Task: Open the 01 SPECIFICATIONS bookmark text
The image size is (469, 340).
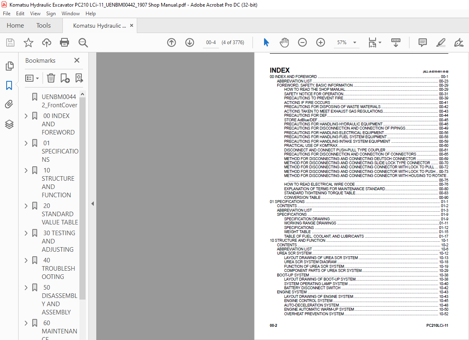Action: (x=60, y=151)
